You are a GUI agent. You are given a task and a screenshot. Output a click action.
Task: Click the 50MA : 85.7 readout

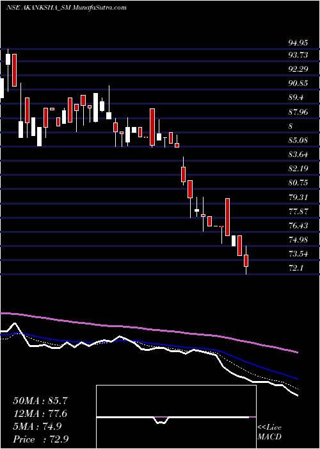click(x=40, y=401)
